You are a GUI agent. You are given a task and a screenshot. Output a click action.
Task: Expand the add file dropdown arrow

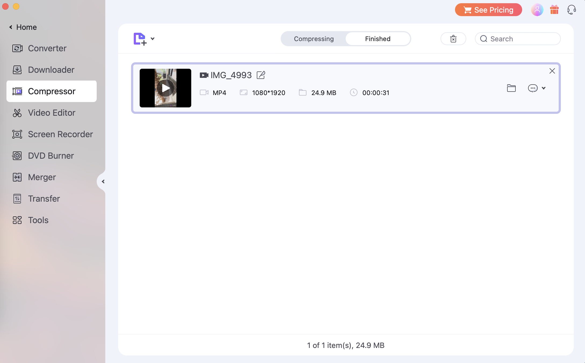point(153,39)
